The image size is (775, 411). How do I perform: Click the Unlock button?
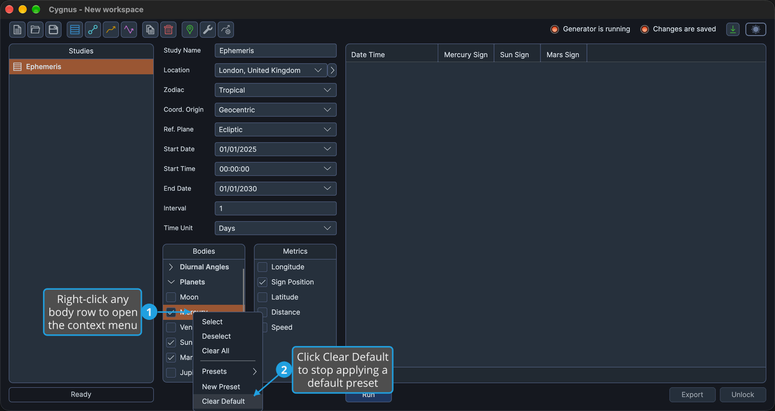(743, 395)
